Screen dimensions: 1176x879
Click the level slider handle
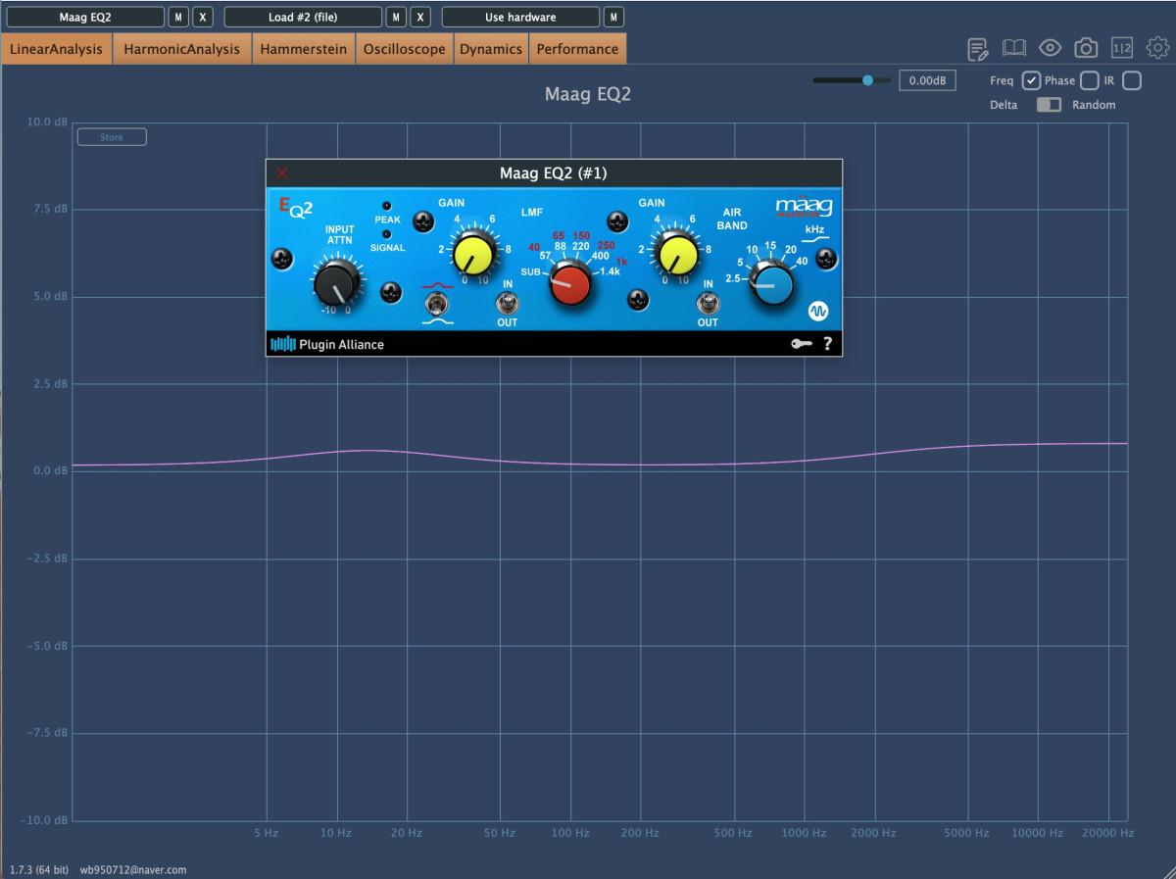[867, 80]
